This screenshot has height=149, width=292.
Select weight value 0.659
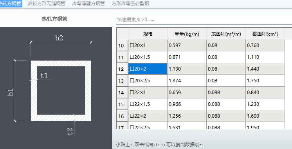(x=187, y=92)
